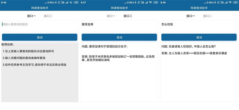Tap muted bell icon in 8:46 screen status bar
The height and width of the screenshot is (110, 239).
59,2
